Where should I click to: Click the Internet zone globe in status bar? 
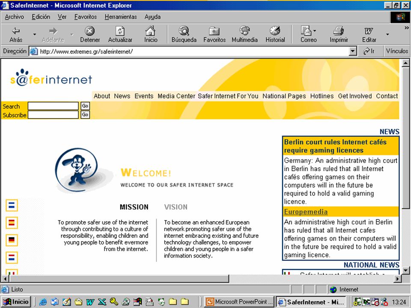point(333,290)
